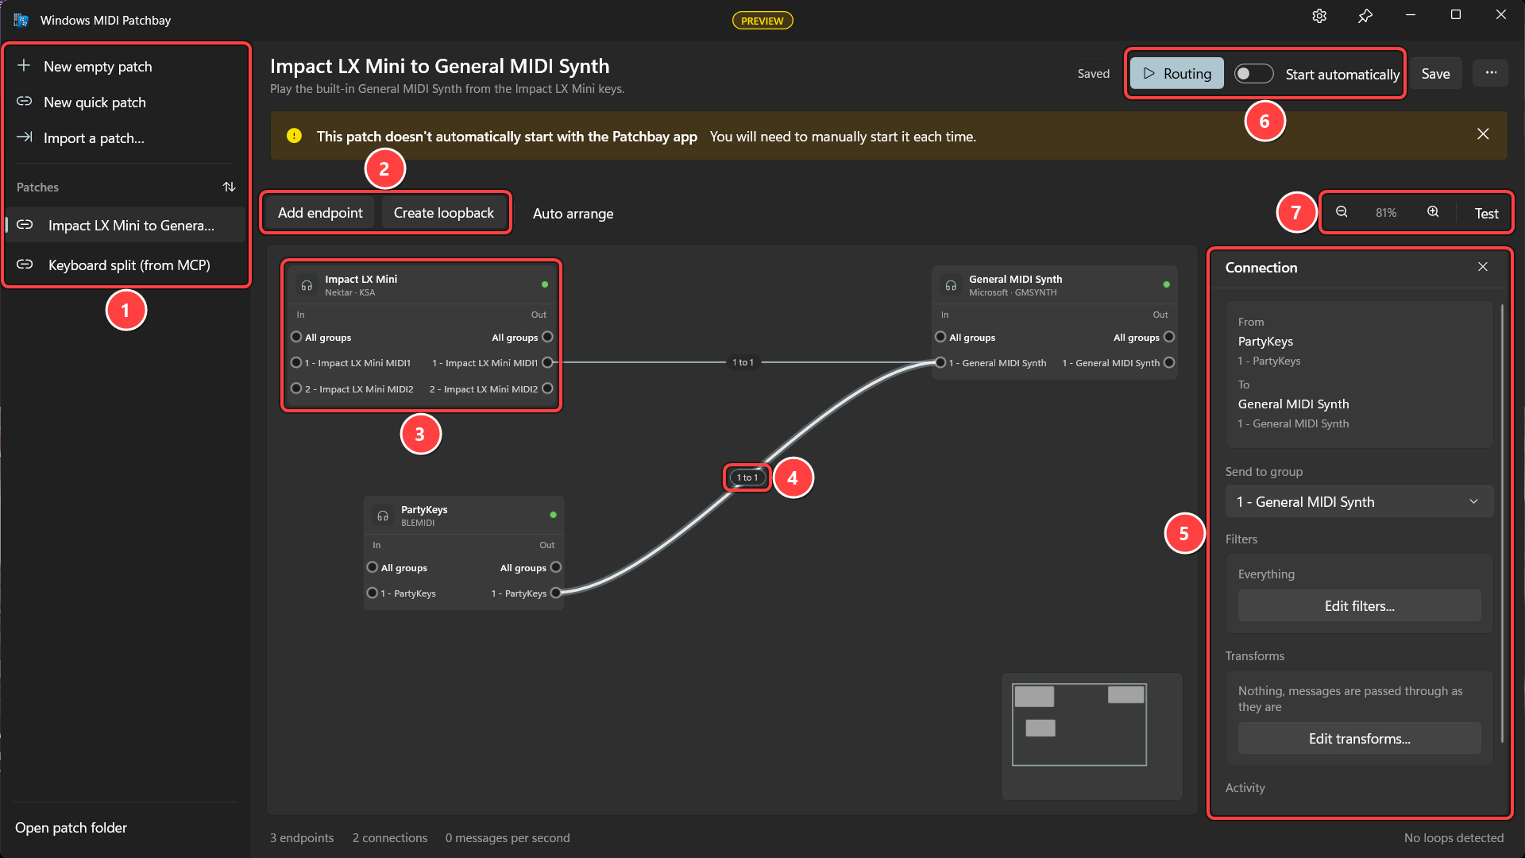This screenshot has width=1525, height=858.
Task: Select PartyKeys All groups output port
Action: [x=556, y=567]
